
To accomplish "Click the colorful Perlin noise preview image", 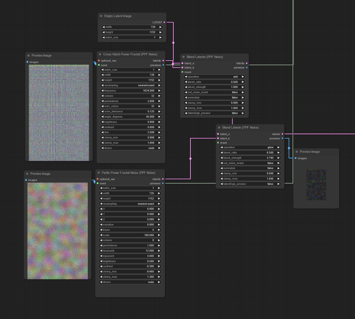I will tap(58, 231).
